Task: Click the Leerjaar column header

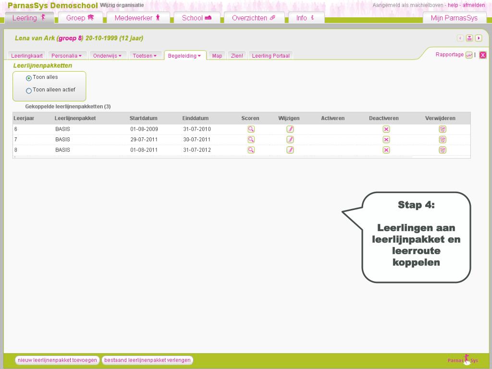Action: 24,118
